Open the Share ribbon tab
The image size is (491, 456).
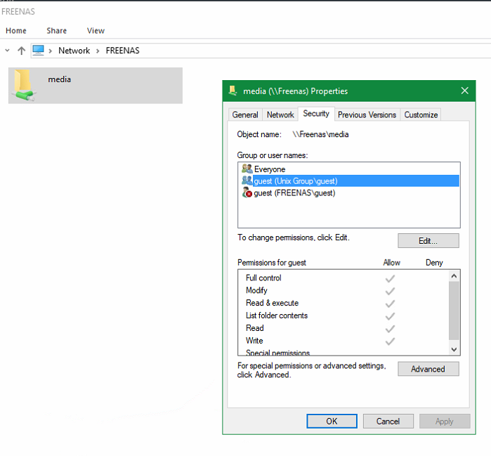[57, 31]
